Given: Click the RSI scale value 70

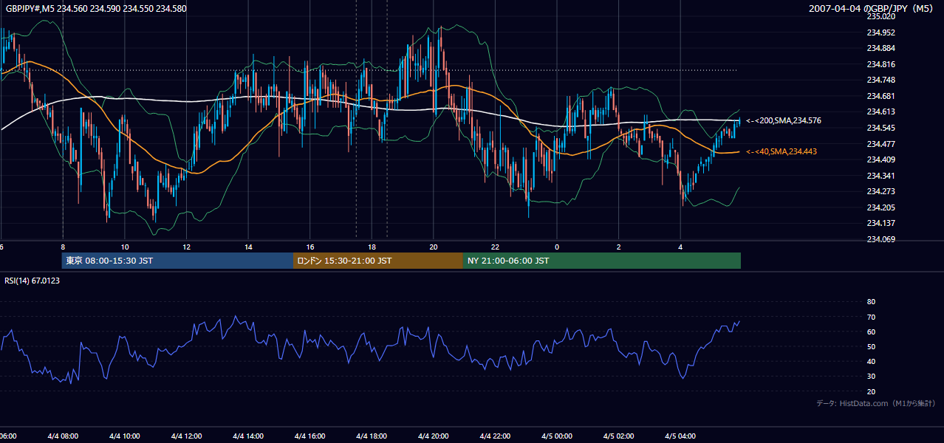Looking at the screenshot, I should pyautogui.click(x=871, y=317).
